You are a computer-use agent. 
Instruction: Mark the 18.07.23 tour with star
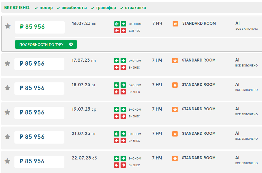pyautogui.click(x=7, y=88)
